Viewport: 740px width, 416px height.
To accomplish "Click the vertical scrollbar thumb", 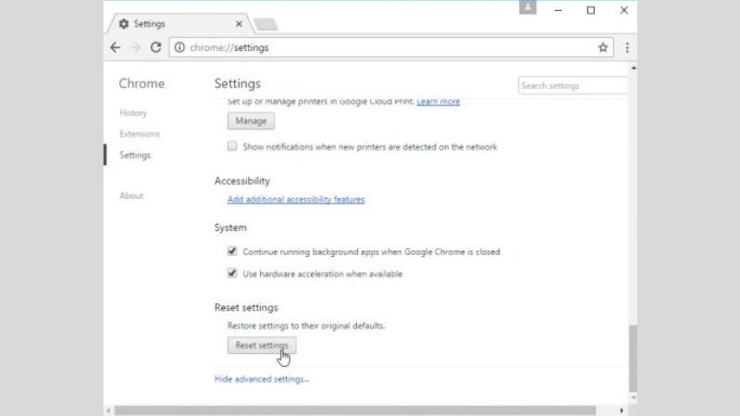I will click(x=633, y=356).
